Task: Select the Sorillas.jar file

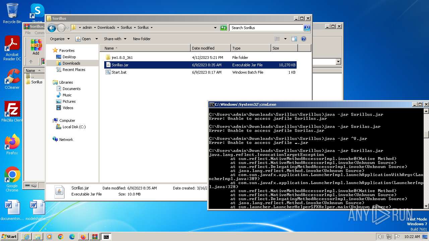Action: 200,65
